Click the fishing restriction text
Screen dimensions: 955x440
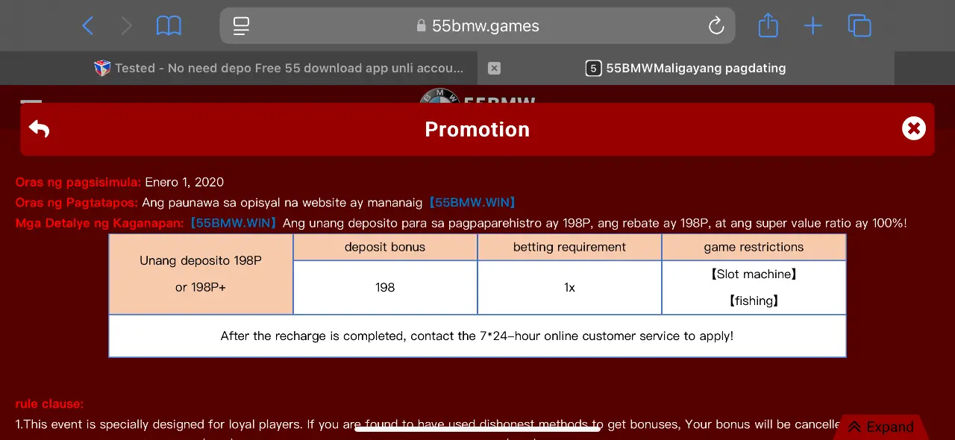pos(754,301)
